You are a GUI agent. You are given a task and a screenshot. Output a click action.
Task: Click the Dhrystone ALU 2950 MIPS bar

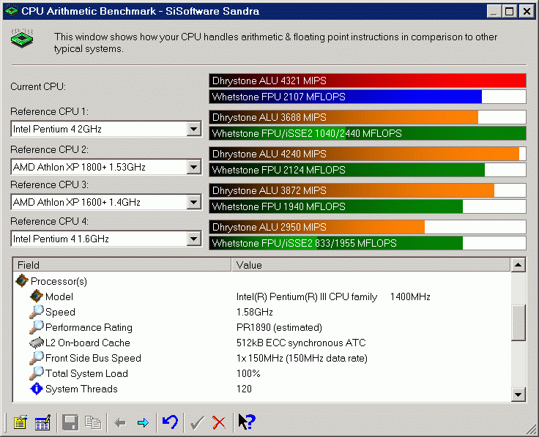(x=368, y=227)
